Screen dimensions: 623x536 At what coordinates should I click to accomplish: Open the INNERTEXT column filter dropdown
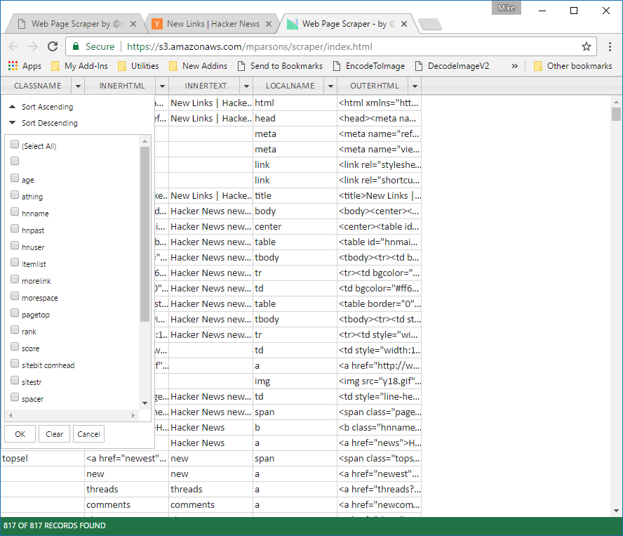(246, 86)
